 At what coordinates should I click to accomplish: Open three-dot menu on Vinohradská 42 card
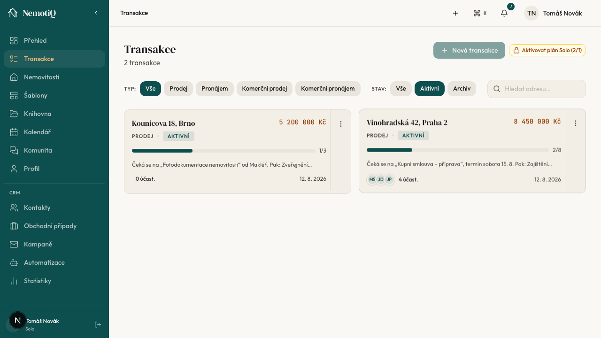[x=576, y=123]
